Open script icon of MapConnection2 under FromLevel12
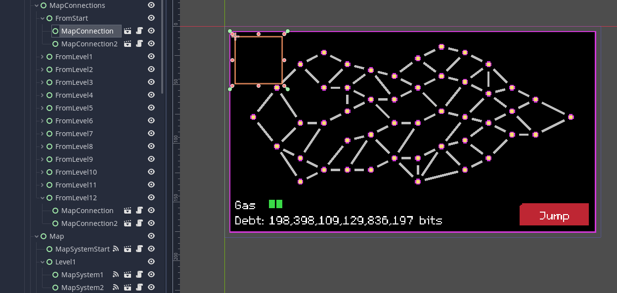617x293 pixels. coord(139,223)
